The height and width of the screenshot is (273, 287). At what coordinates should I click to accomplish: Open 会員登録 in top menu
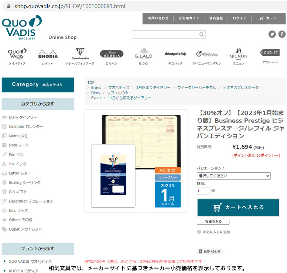216,18
